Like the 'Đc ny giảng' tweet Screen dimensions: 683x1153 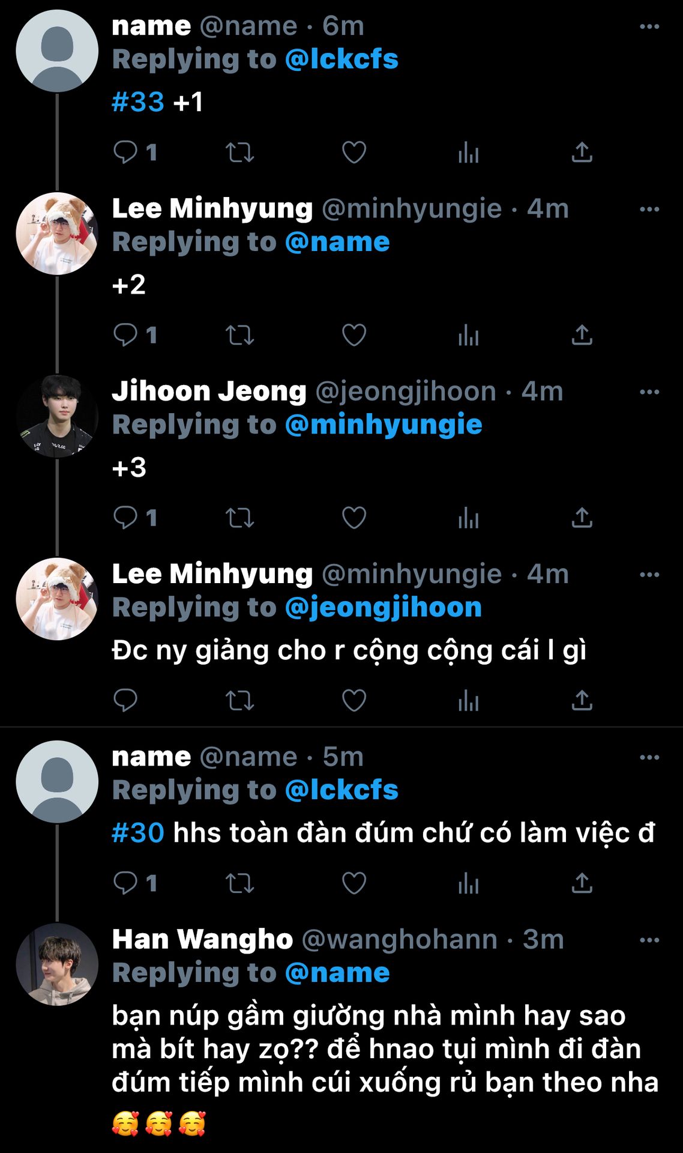(x=354, y=700)
